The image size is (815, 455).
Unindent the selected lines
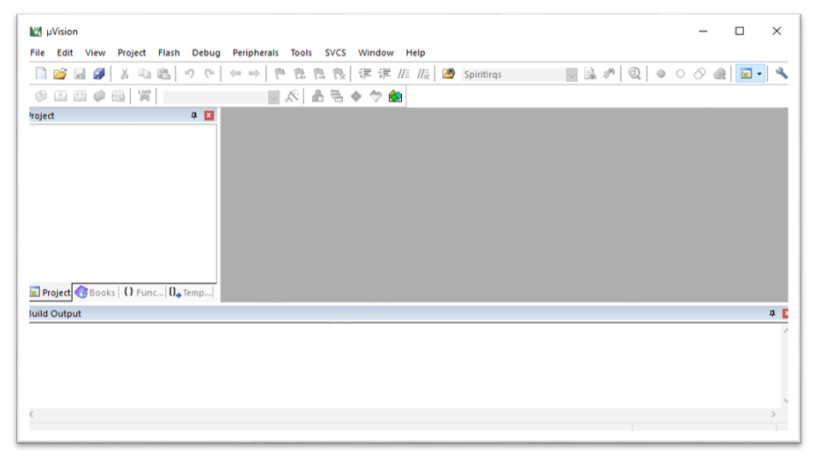tap(384, 73)
